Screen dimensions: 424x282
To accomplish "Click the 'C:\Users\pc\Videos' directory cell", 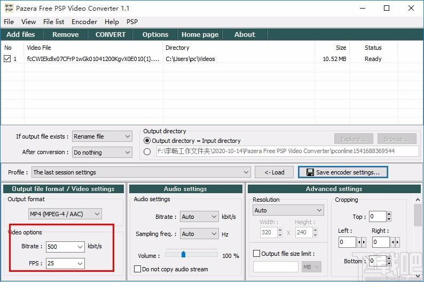I will pos(190,59).
